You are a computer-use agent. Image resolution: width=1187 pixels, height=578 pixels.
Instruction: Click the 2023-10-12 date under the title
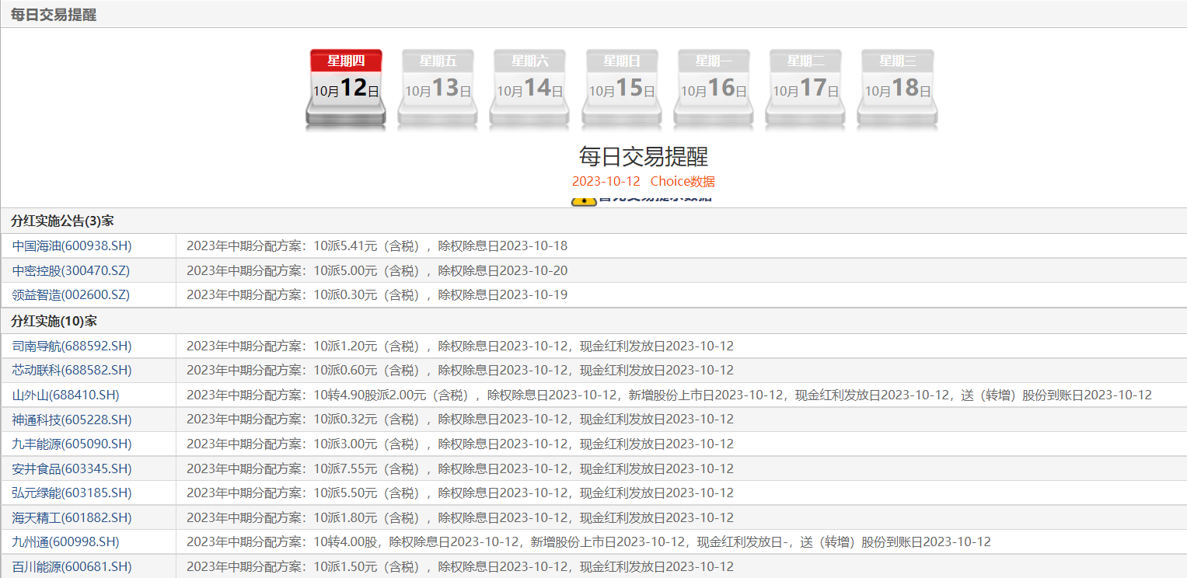click(x=606, y=182)
